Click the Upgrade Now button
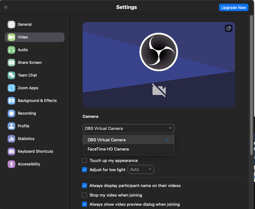 [x=233, y=8]
